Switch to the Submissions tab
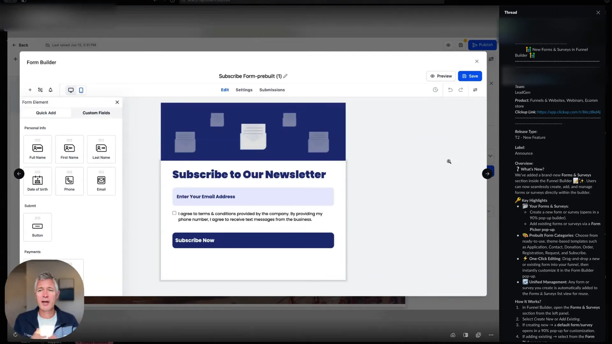 pyautogui.click(x=272, y=90)
